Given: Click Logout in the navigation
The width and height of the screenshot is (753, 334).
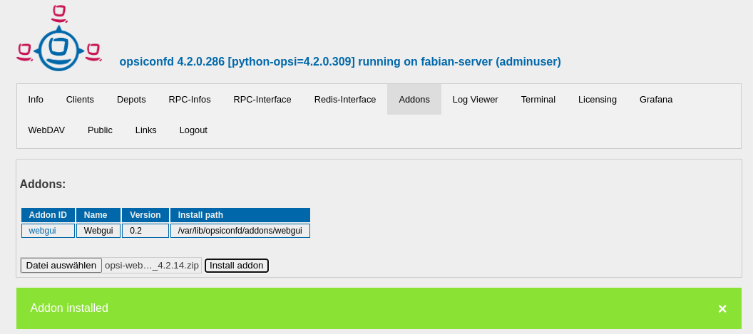Looking at the screenshot, I should [193, 130].
